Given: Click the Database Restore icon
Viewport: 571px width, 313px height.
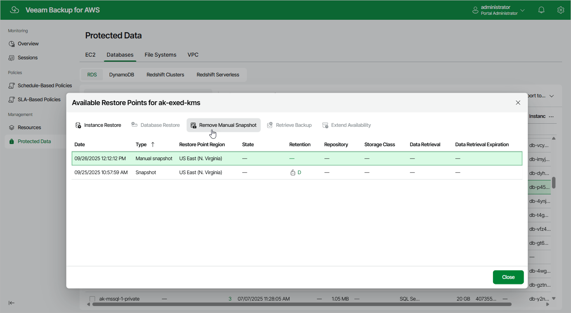Looking at the screenshot, I should [x=135, y=125].
